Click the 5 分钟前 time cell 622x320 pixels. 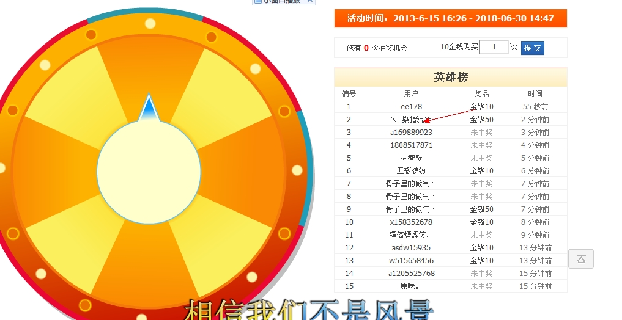tap(535, 158)
